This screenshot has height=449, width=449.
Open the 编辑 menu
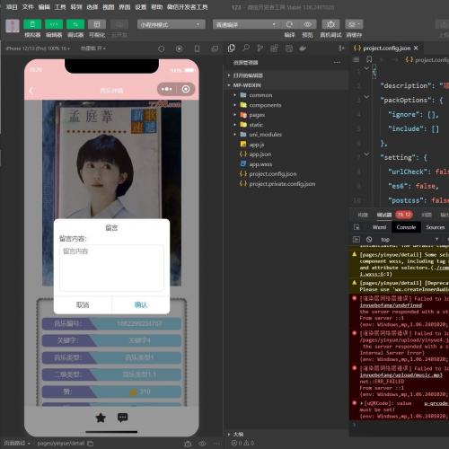click(44, 7)
